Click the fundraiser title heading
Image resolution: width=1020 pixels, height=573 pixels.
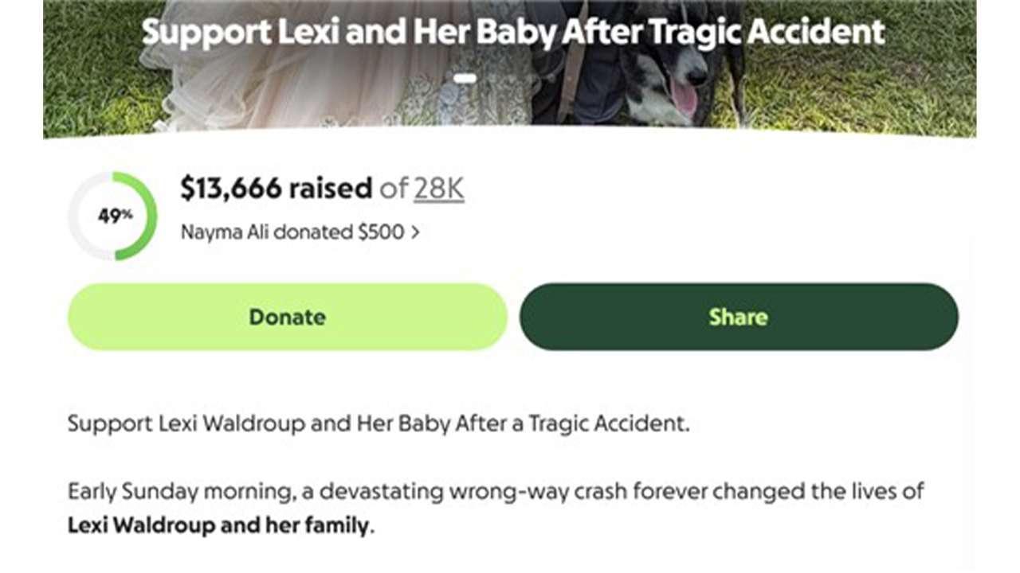point(513,32)
